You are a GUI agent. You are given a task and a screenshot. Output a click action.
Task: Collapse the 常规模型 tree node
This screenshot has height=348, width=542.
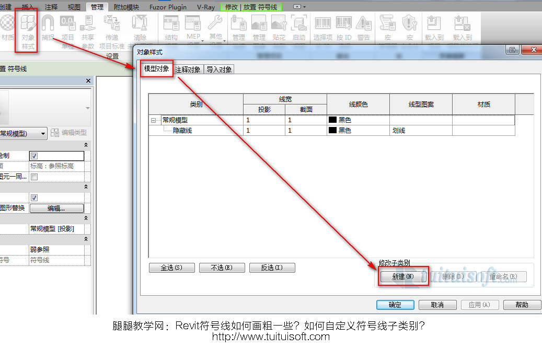(x=153, y=120)
